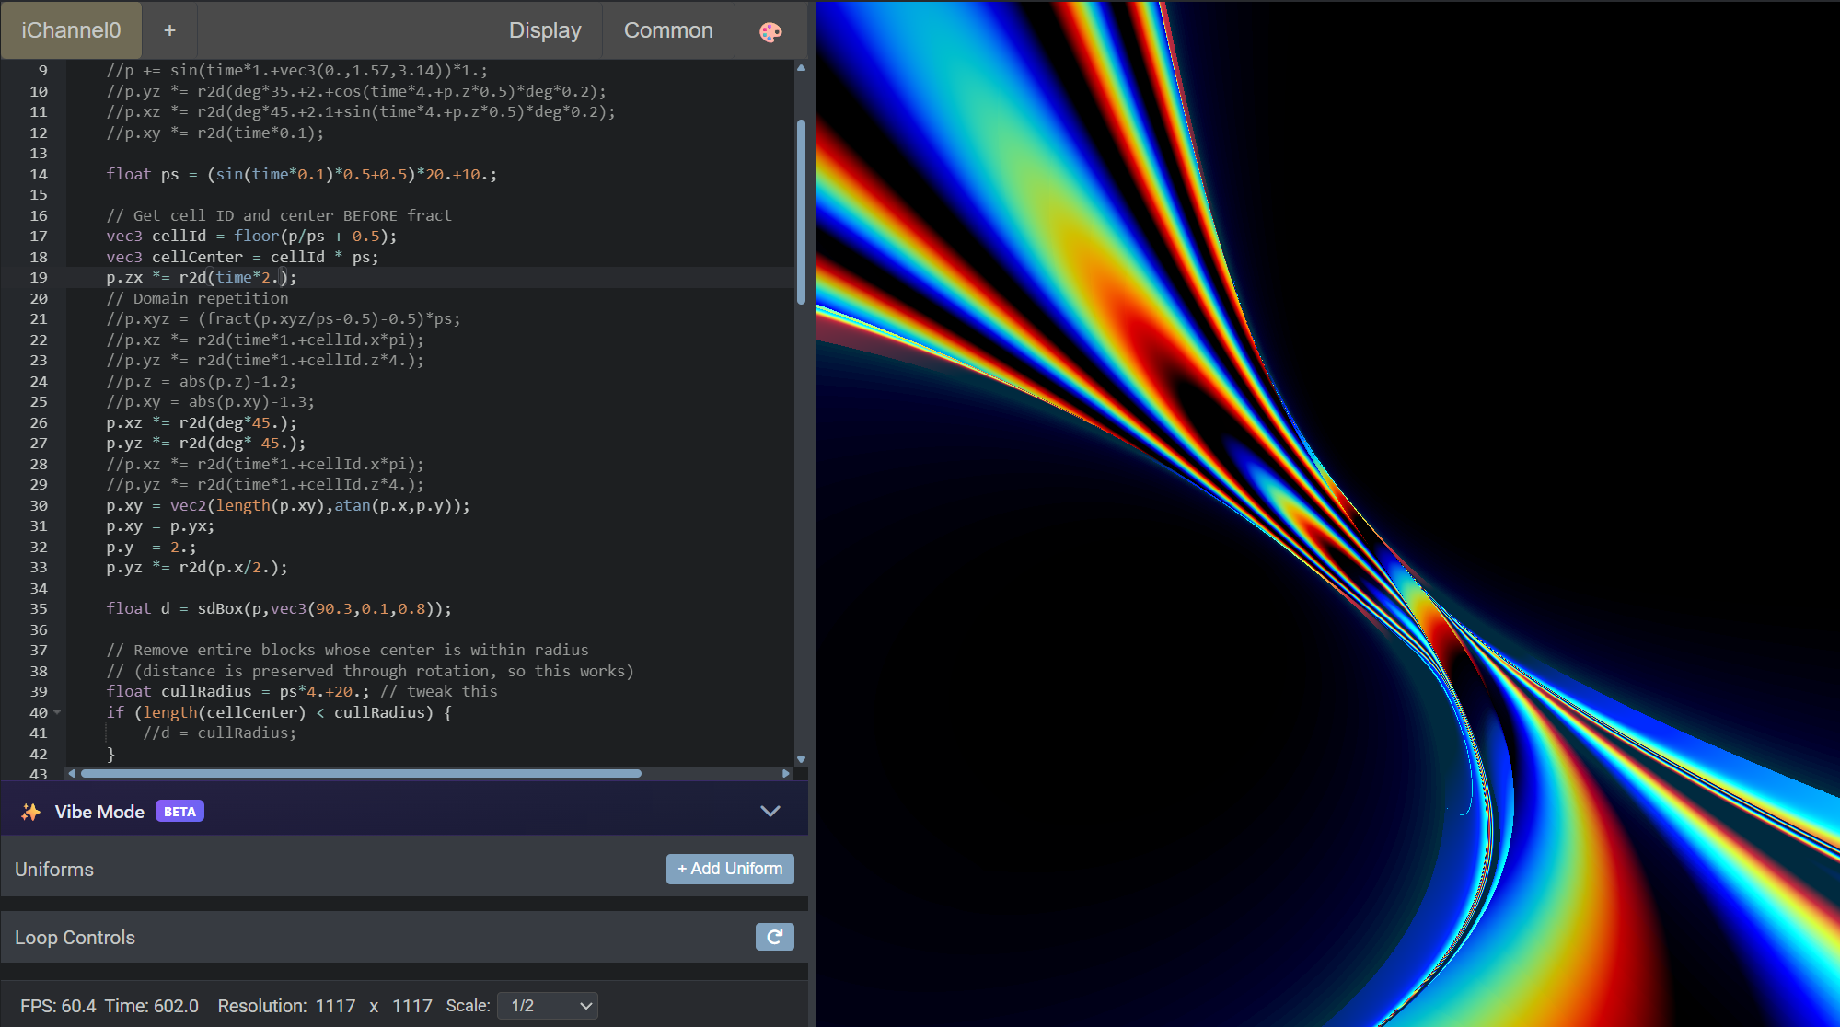Click the Vibe Mode sparkles icon

[x=30, y=811]
